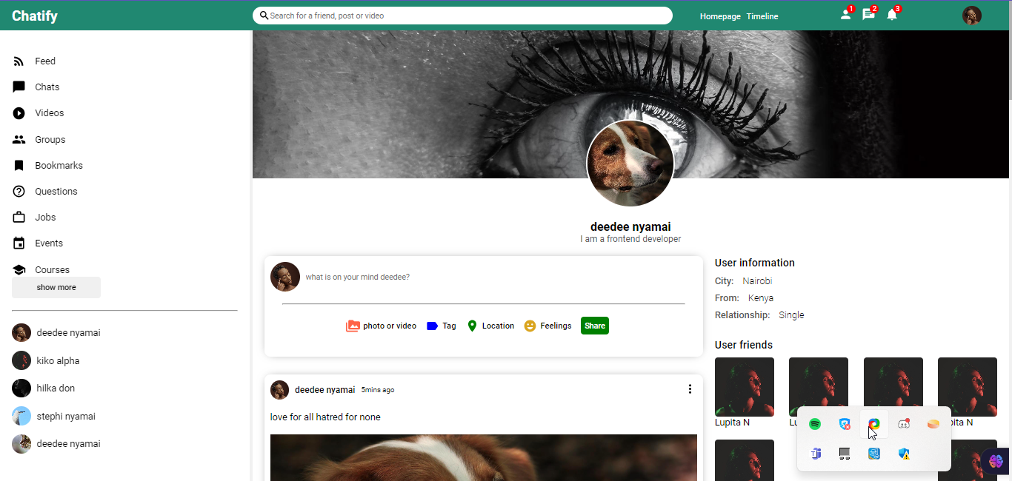Open post options three-dot menu
The image size is (1012, 481).
pyautogui.click(x=690, y=389)
